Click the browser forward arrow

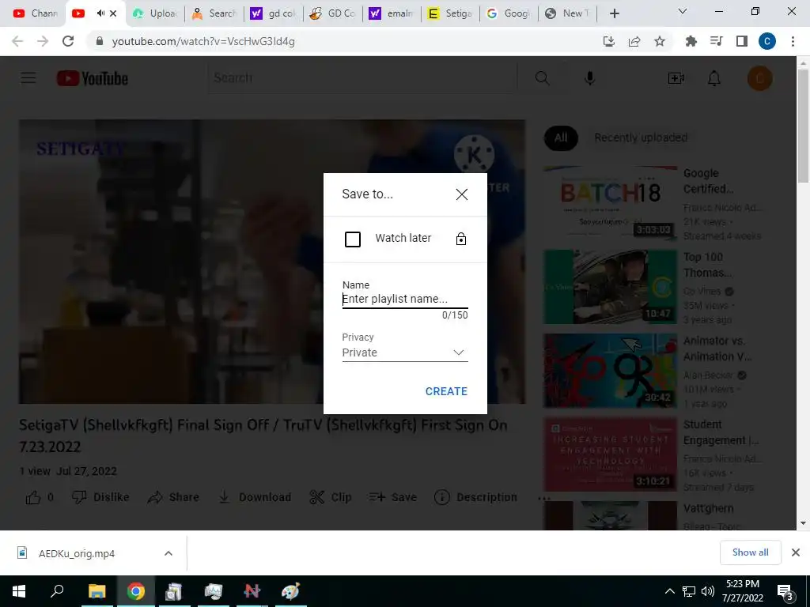(43, 41)
